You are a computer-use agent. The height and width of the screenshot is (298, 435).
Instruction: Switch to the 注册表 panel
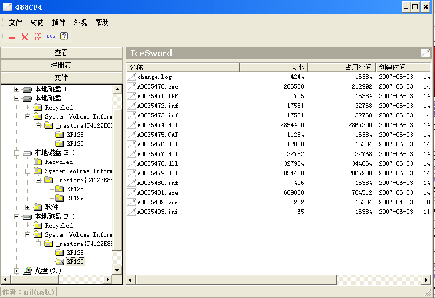coord(61,65)
